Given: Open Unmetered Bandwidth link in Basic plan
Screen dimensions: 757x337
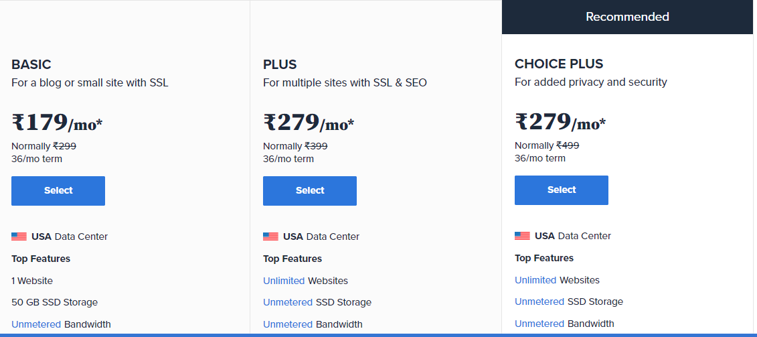Looking at the screenshot, I should 36,324.
